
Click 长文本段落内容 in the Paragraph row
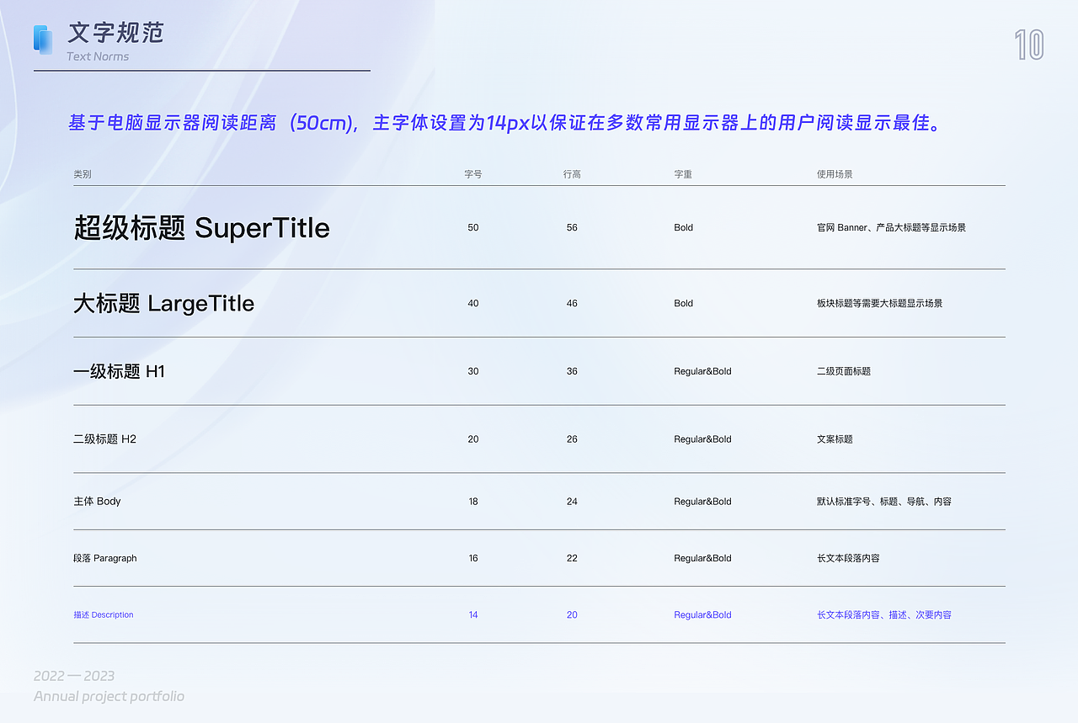coord(848,558)
